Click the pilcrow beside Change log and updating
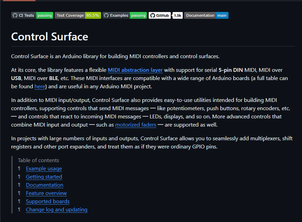This screenshot has width=302, height=222. click(x=20, y=210)
